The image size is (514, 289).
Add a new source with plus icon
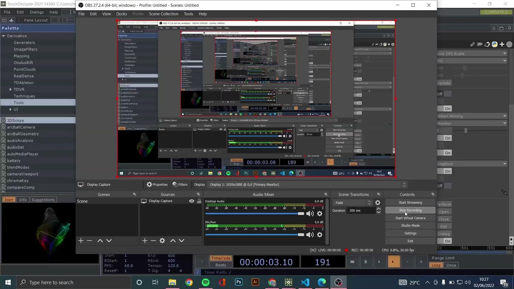coord(145,241)
